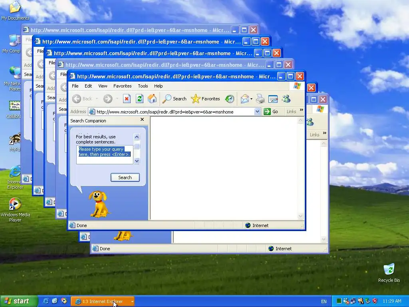Viewport: 409px width, 307px height.
Task: Click the query text box in Search Companion
Action: tap(105, 155)
